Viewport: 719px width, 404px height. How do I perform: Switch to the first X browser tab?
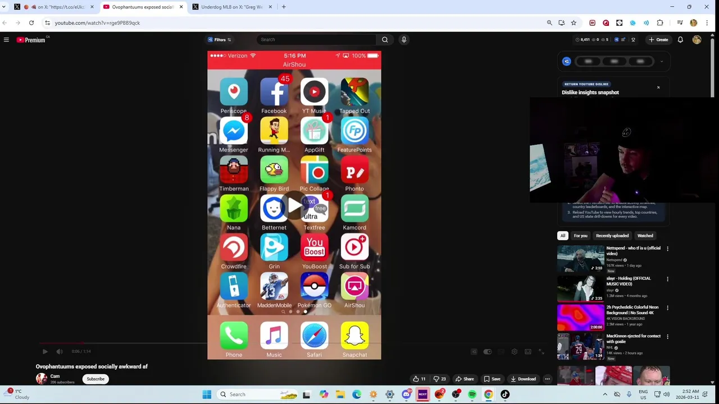(53, 7)
